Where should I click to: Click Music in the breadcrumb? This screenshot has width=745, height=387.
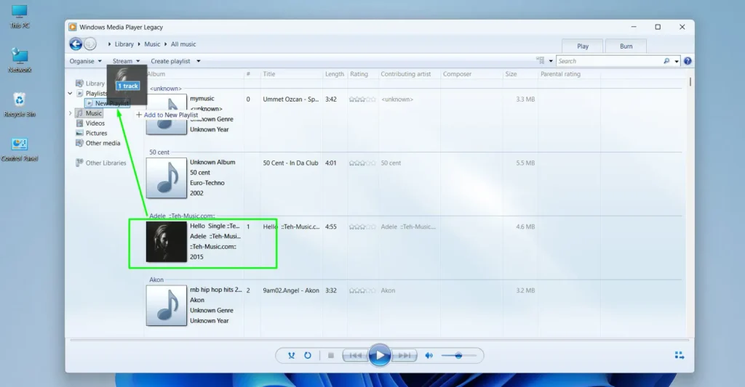coord(152,44)
